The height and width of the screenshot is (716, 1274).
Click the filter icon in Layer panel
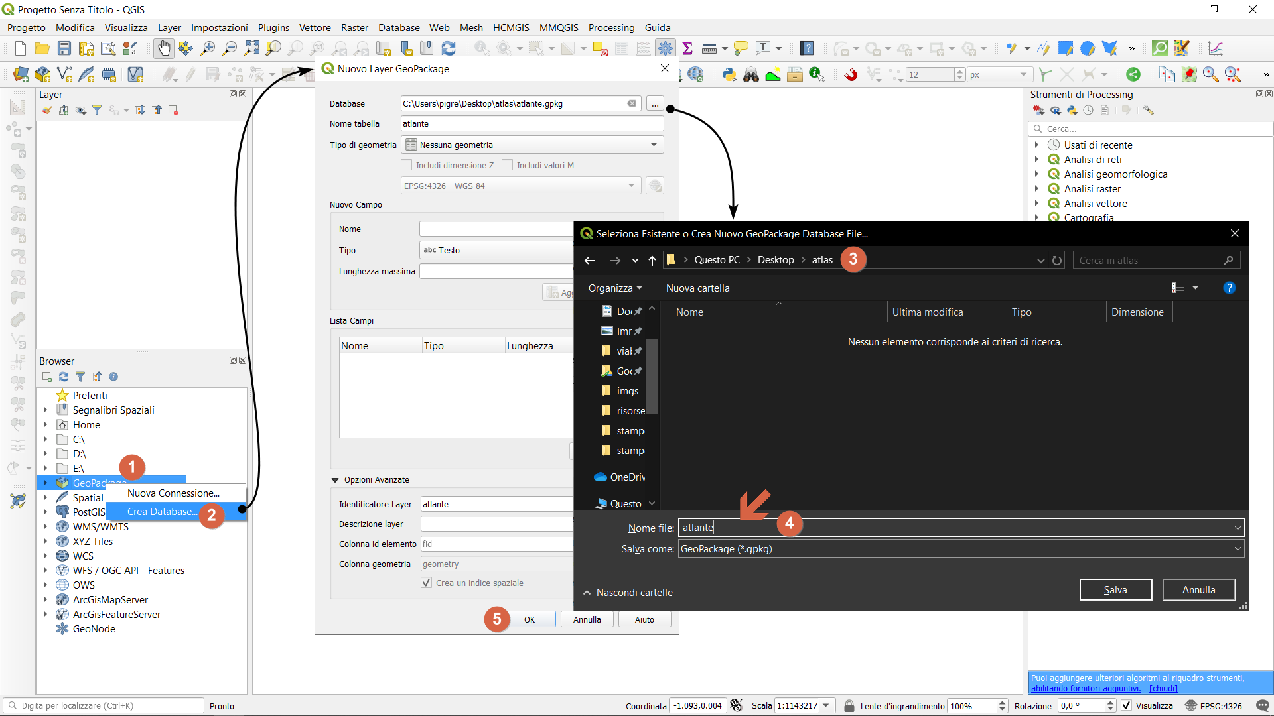point(97,110)
